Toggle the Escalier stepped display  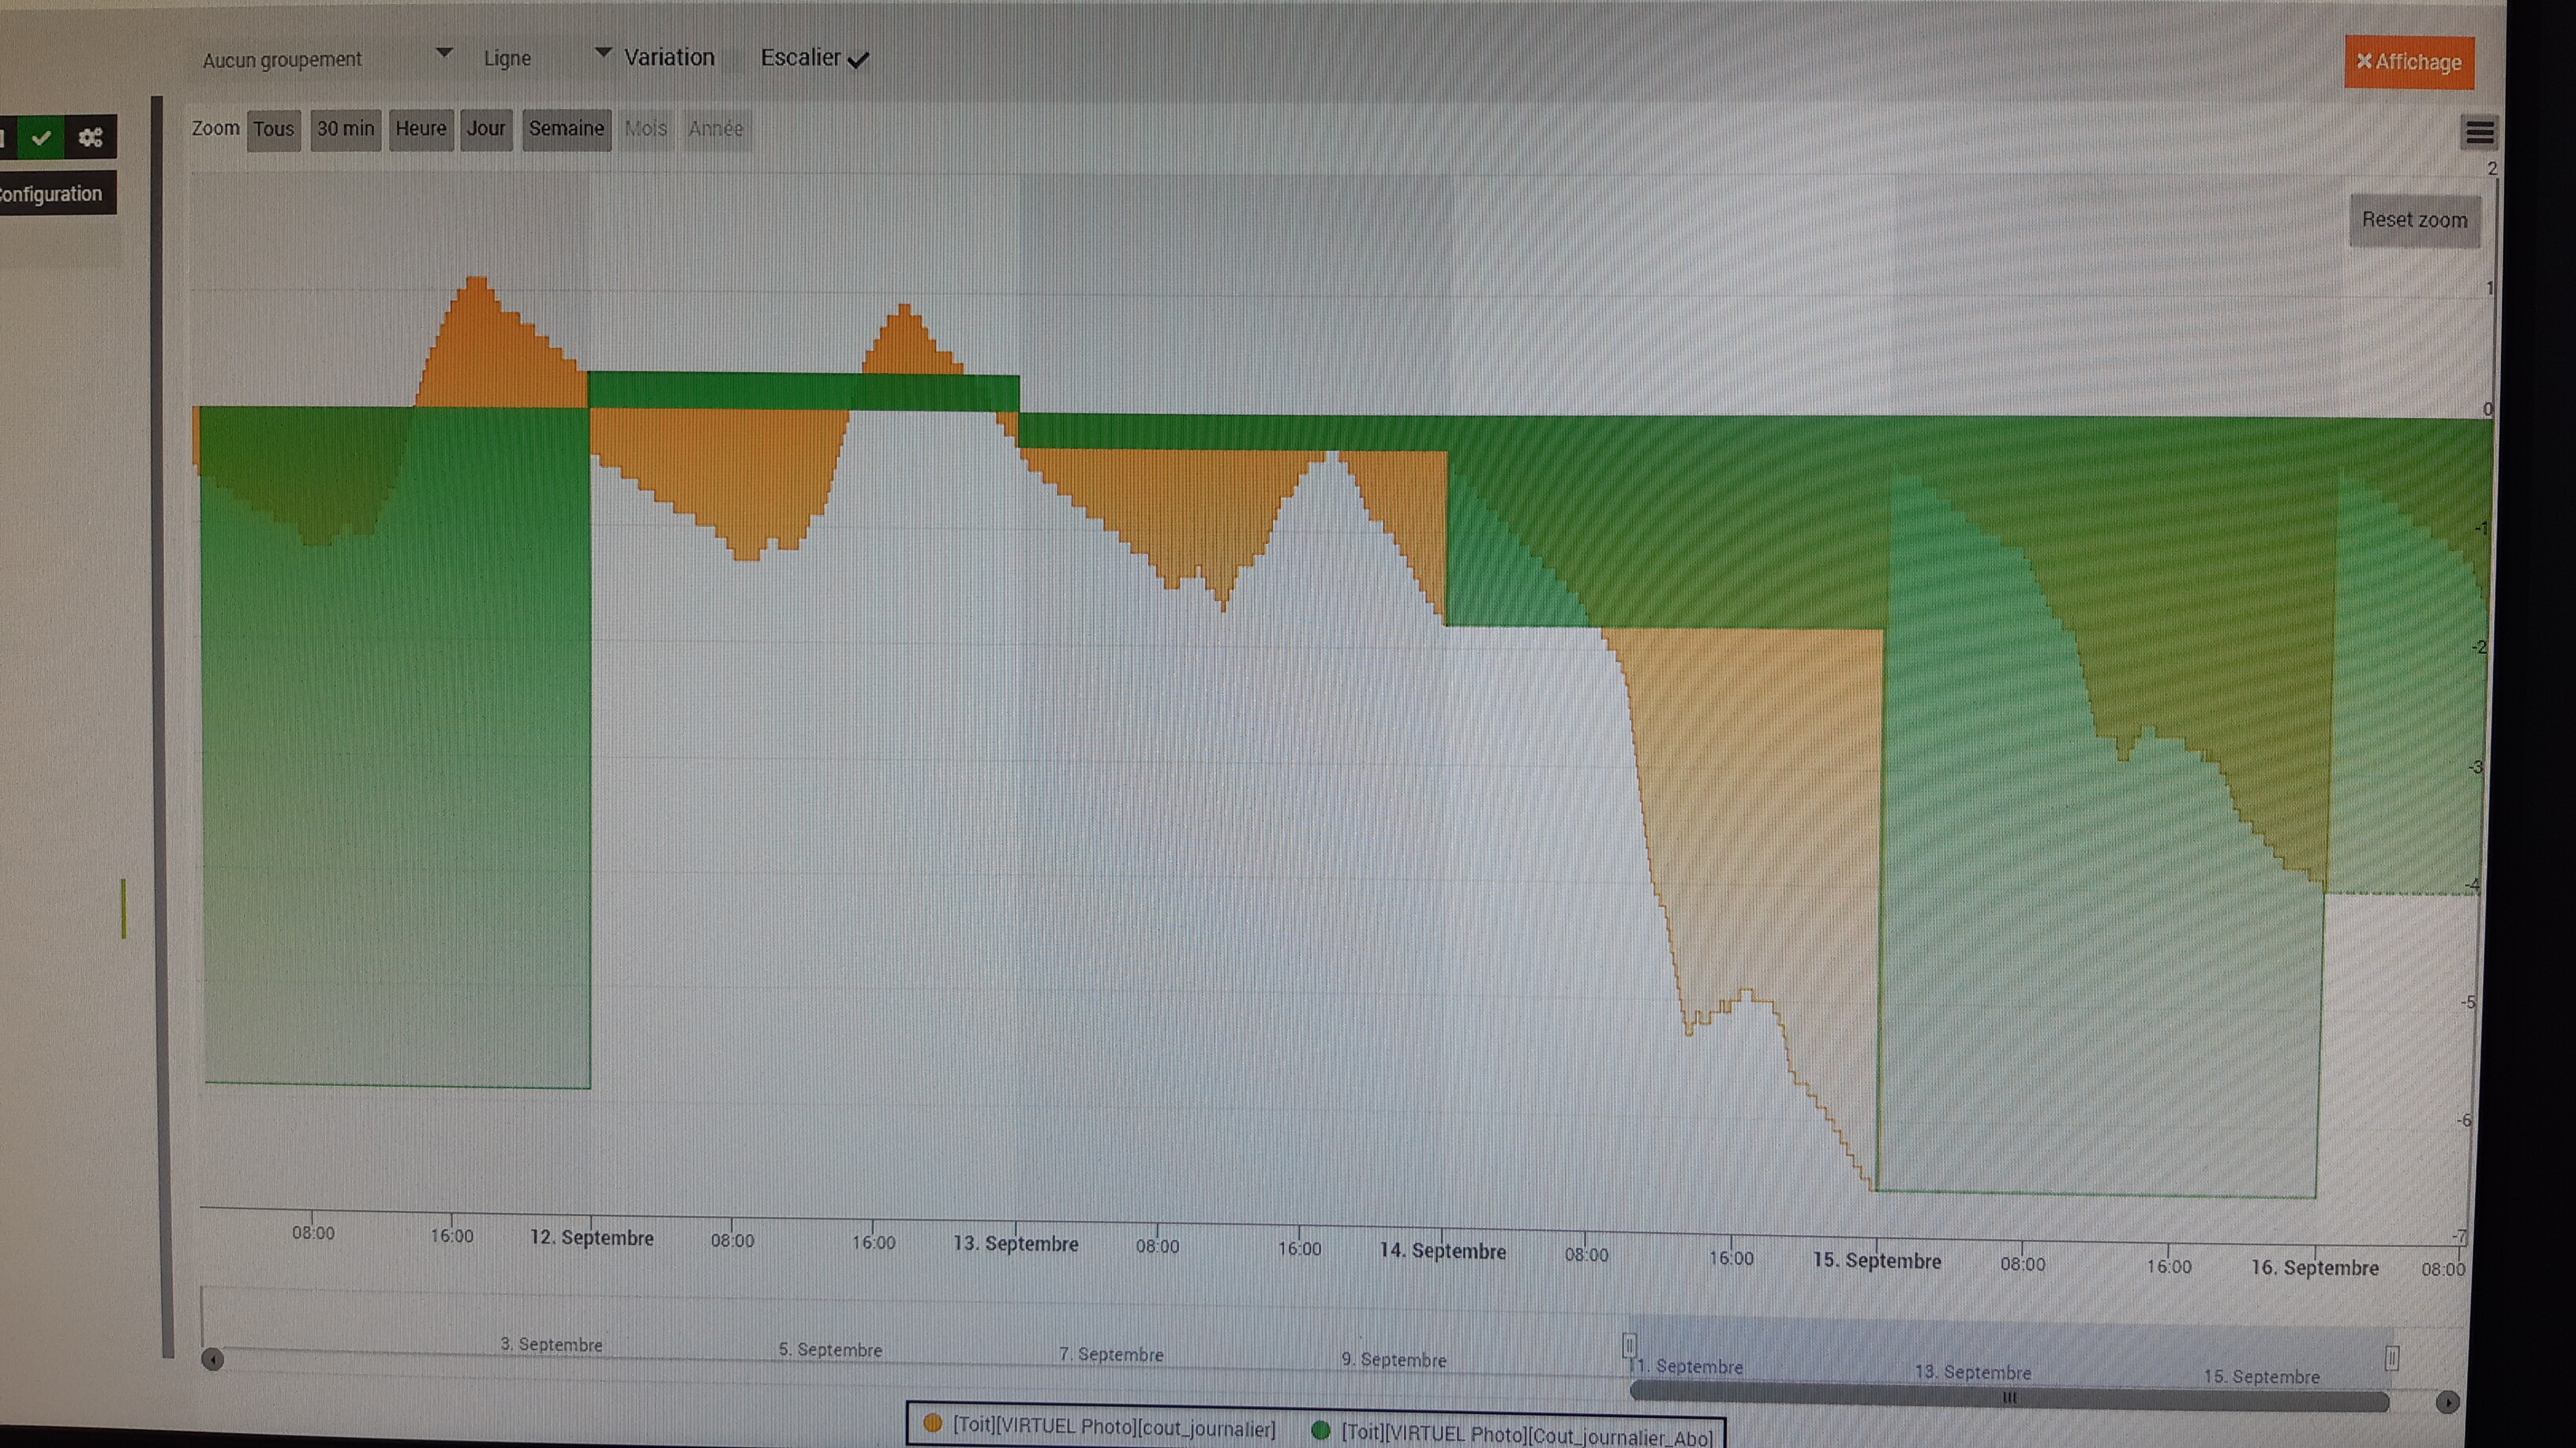tap(815, 58)
